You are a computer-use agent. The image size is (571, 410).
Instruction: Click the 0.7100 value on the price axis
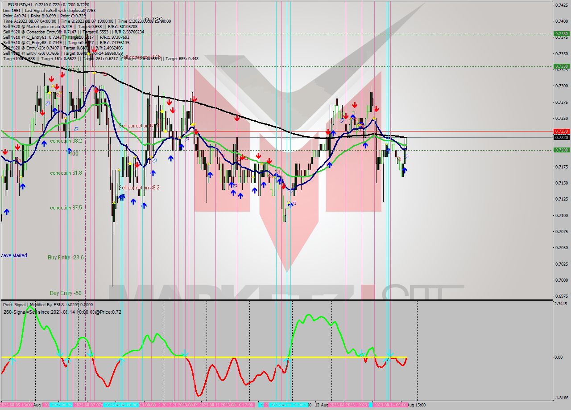click(561, 215)
